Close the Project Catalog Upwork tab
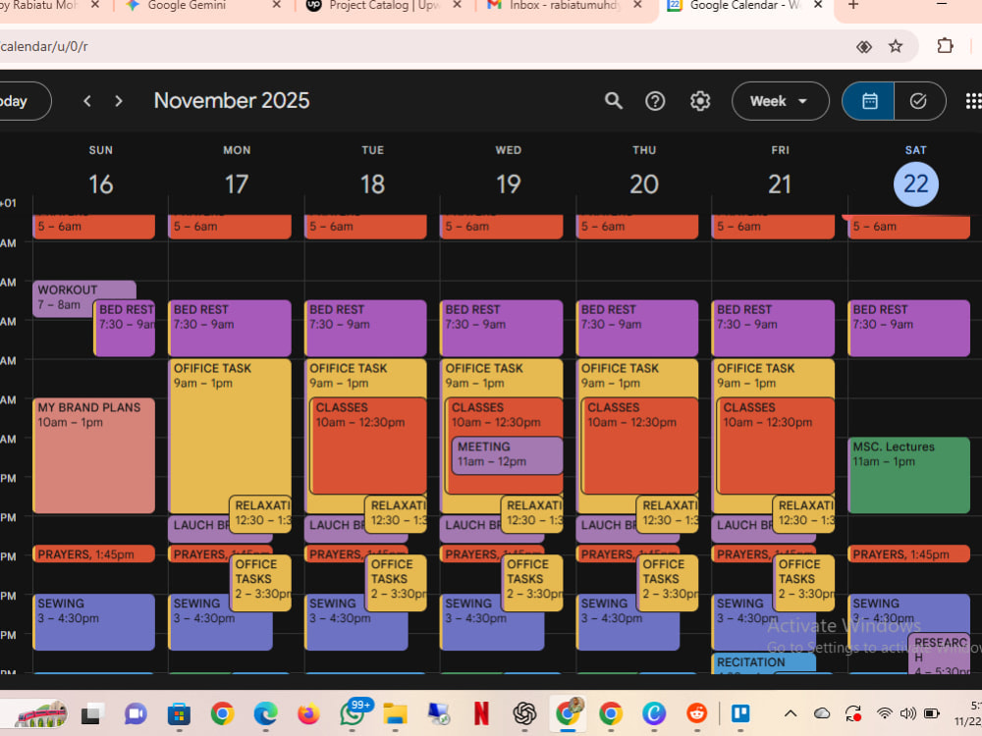 [458, 5]
